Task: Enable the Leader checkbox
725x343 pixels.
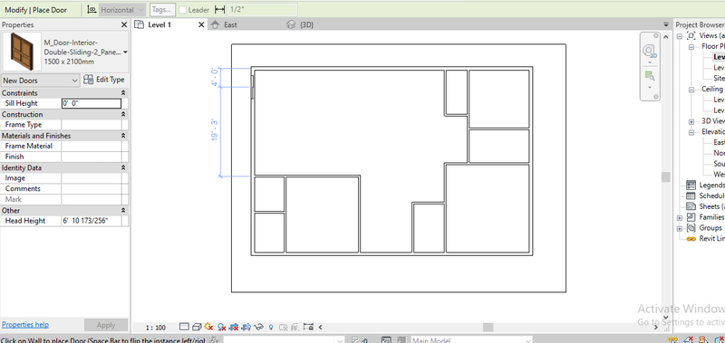Action: coord(183,10)
